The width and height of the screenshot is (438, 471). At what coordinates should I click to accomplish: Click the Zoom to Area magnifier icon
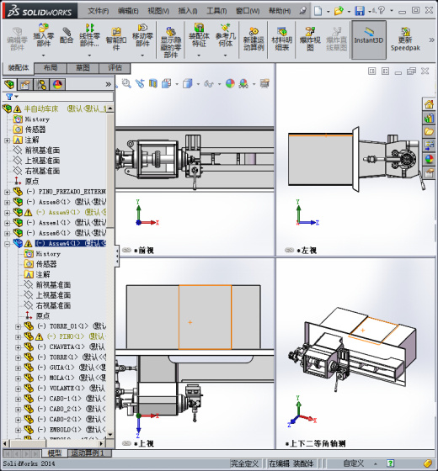coord(126,83)
